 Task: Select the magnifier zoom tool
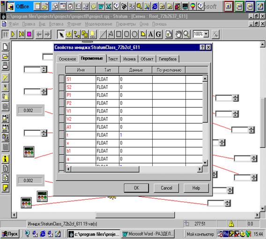[186, 35]
